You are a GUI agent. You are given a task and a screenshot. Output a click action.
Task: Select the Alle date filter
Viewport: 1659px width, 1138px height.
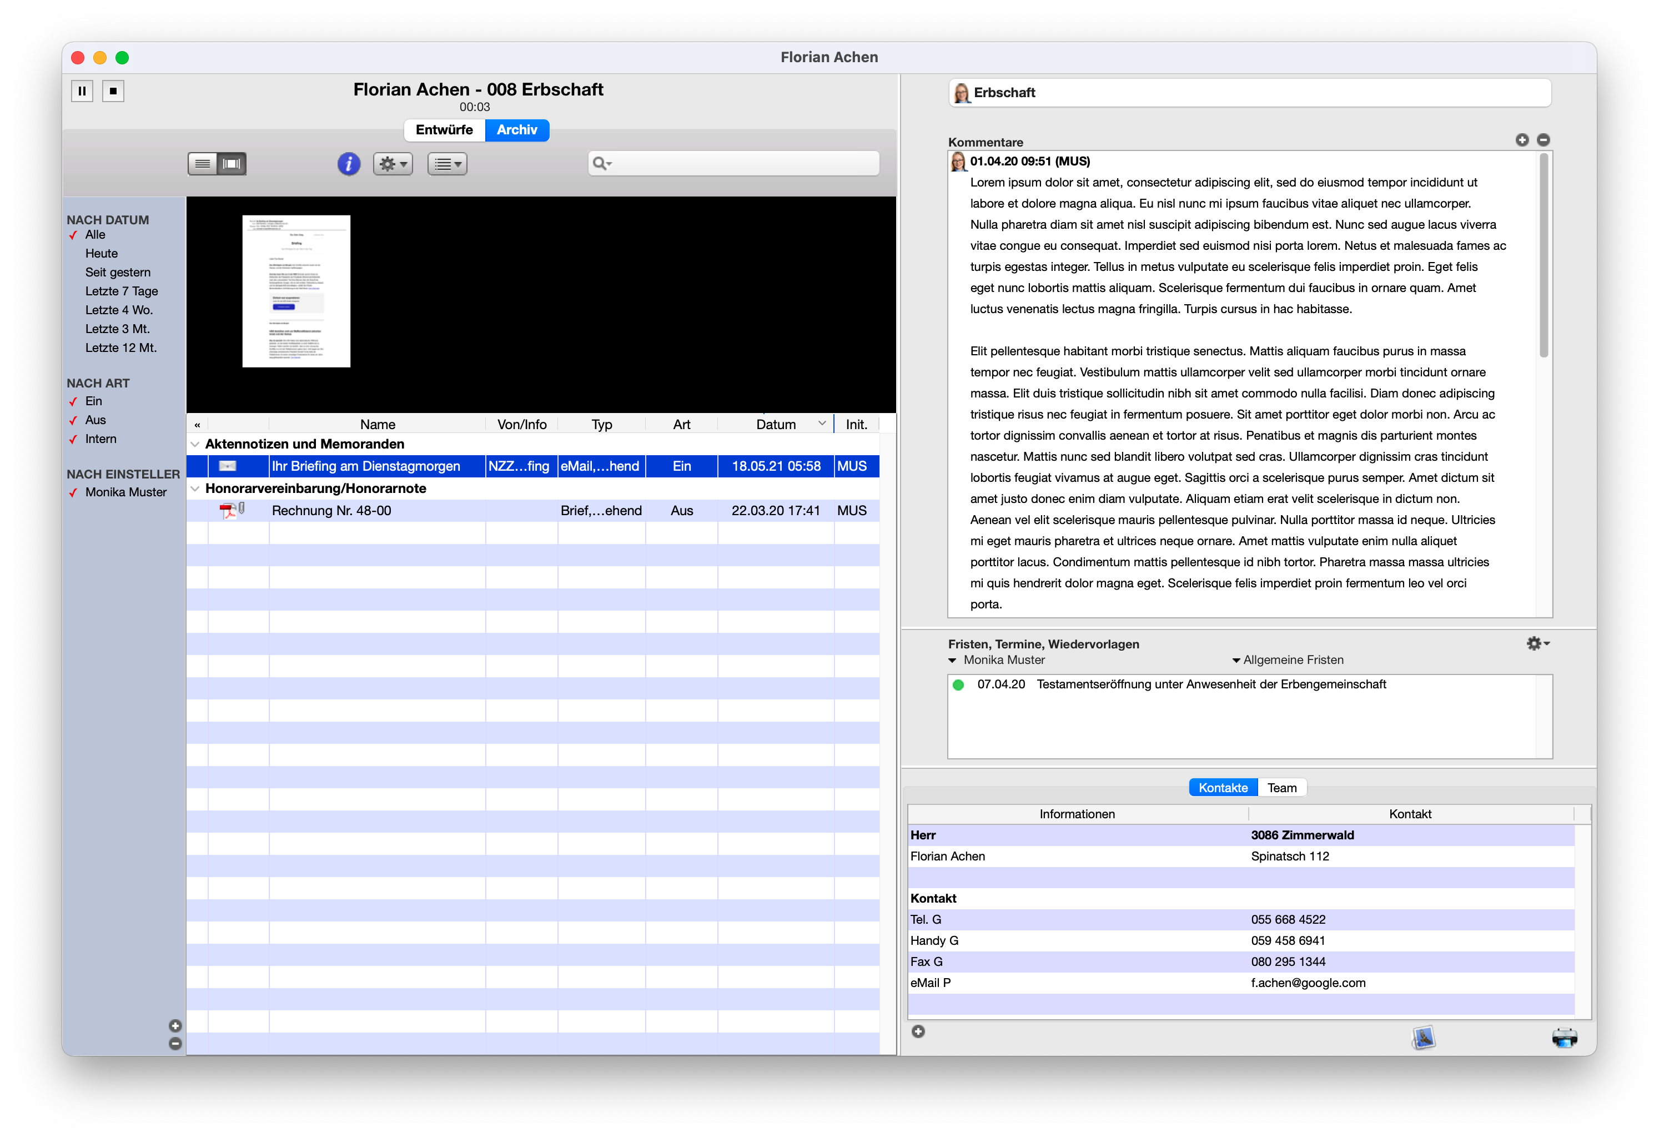coord(95,235)
